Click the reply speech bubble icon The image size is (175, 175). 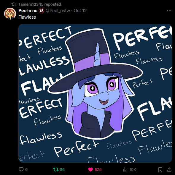pyautogui.click(x=21, y=169)
